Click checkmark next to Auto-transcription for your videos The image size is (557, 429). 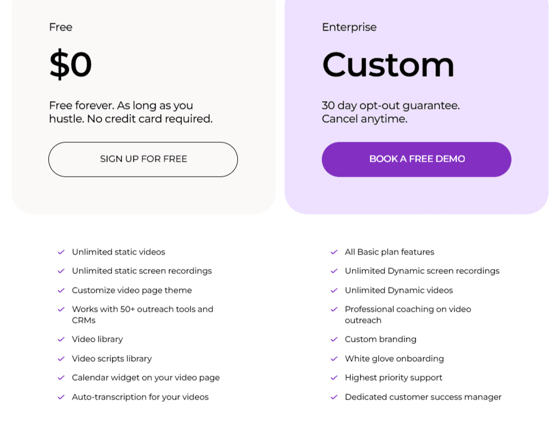(61, 397)
